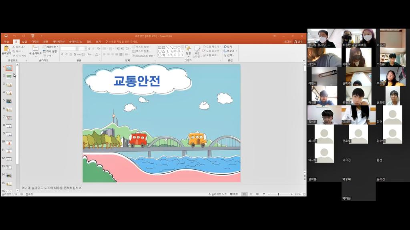The width and height of the screenshot is (410, 230).
Task: Open 빠른 스타일 (Quick Styles) gallery
Action: pos(197,52)
